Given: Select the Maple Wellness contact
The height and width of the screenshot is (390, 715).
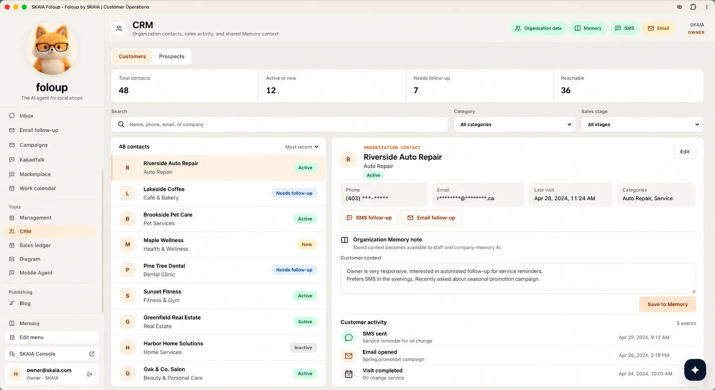Looking at the screenshot, I should pyautogui.click(x=218, y=244).
